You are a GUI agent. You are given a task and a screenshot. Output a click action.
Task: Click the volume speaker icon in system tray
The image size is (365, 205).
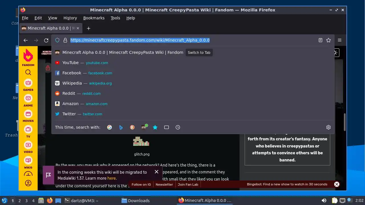point(324,200)
